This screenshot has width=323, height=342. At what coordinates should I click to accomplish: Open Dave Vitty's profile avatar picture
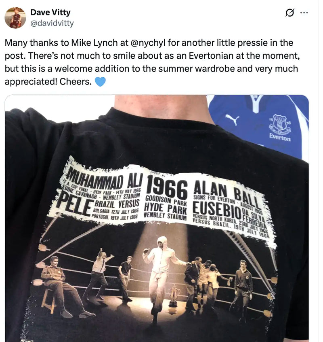click(x=15, y=18)
